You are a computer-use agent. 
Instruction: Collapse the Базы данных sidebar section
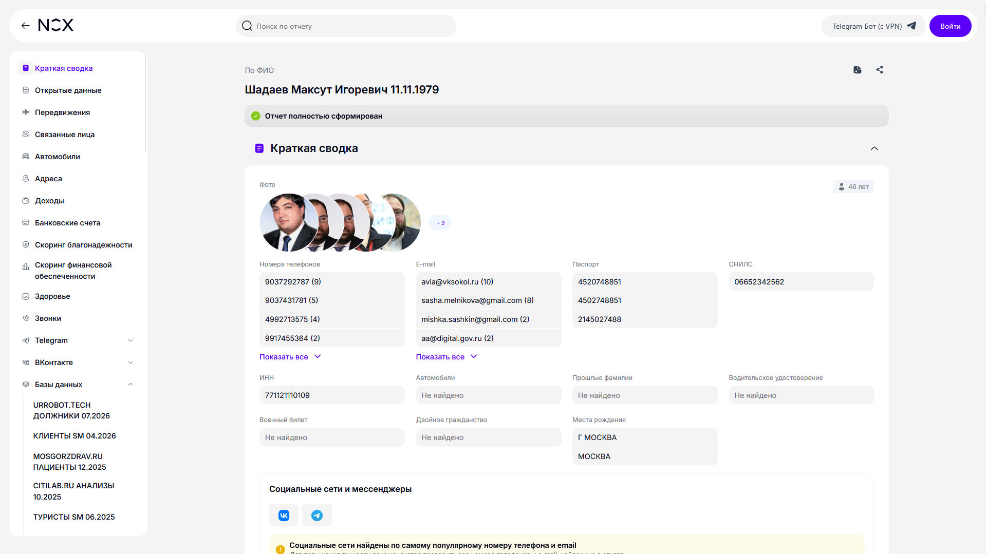click(131, 384)
